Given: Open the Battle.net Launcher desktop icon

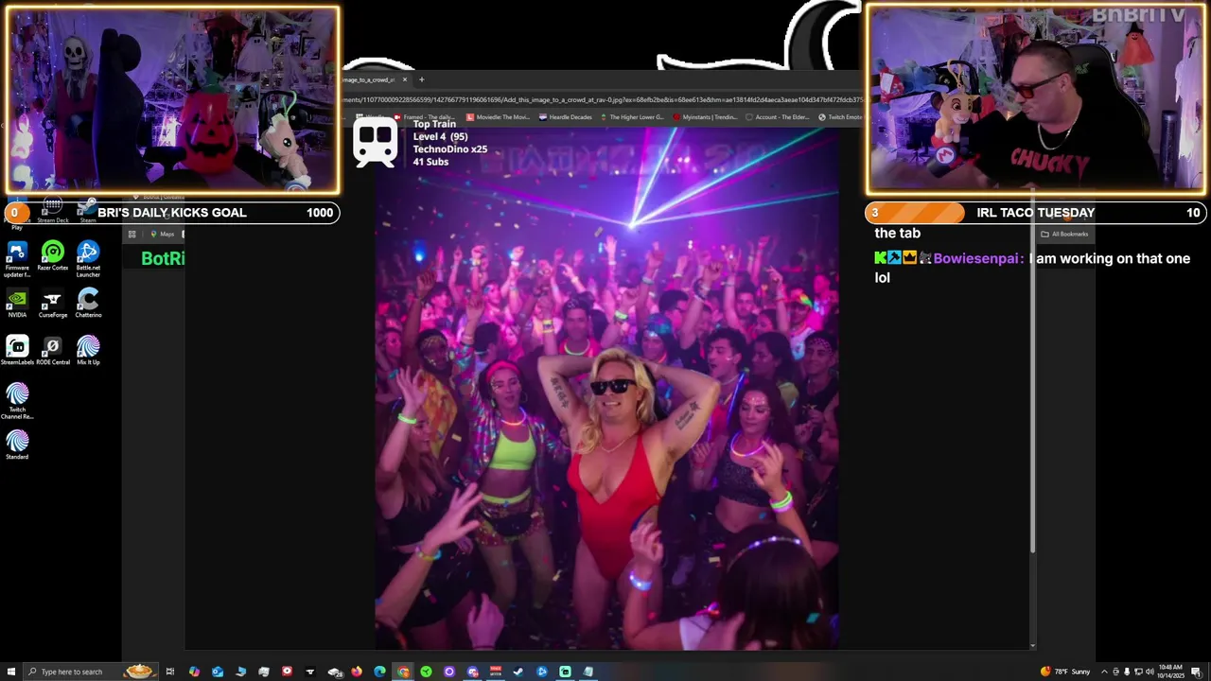Looking at the screenshot, I should click(x=88, y=258).
